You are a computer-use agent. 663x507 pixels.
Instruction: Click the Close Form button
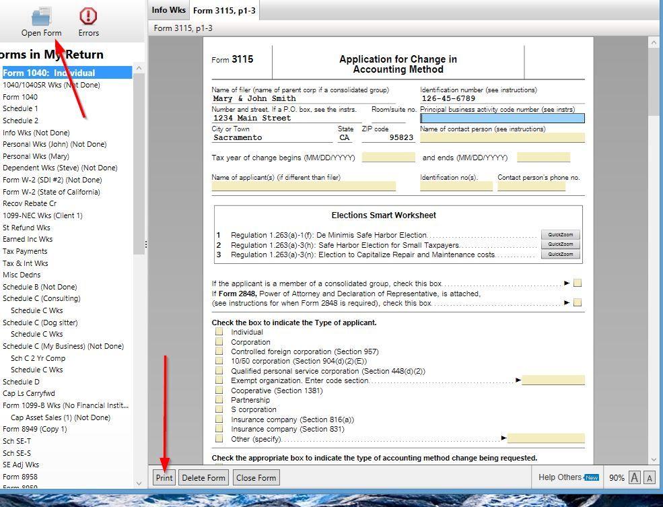(x=256, y=478)
